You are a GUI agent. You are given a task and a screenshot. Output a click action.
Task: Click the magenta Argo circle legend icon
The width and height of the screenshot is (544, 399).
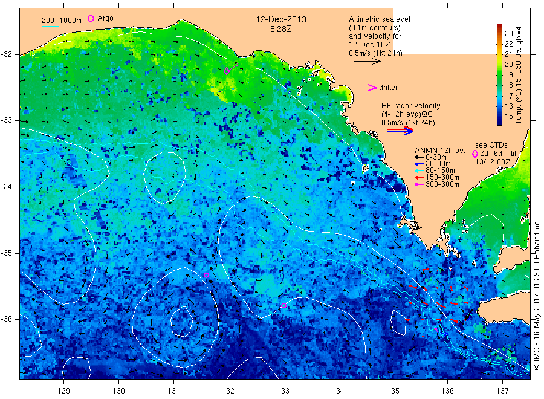click(x=91, y=18)
